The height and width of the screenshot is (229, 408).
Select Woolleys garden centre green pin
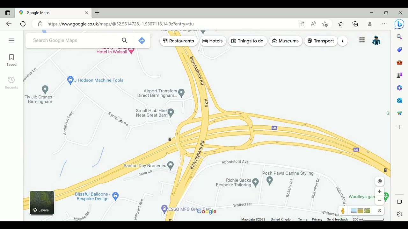tap(386, 197)
